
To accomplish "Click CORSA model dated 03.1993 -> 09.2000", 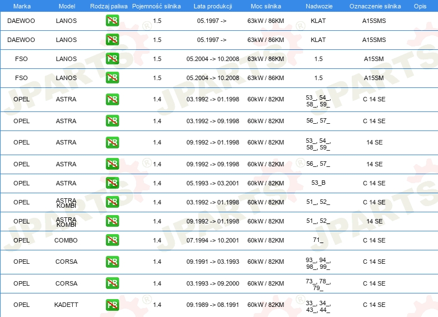I will (66, 283).
